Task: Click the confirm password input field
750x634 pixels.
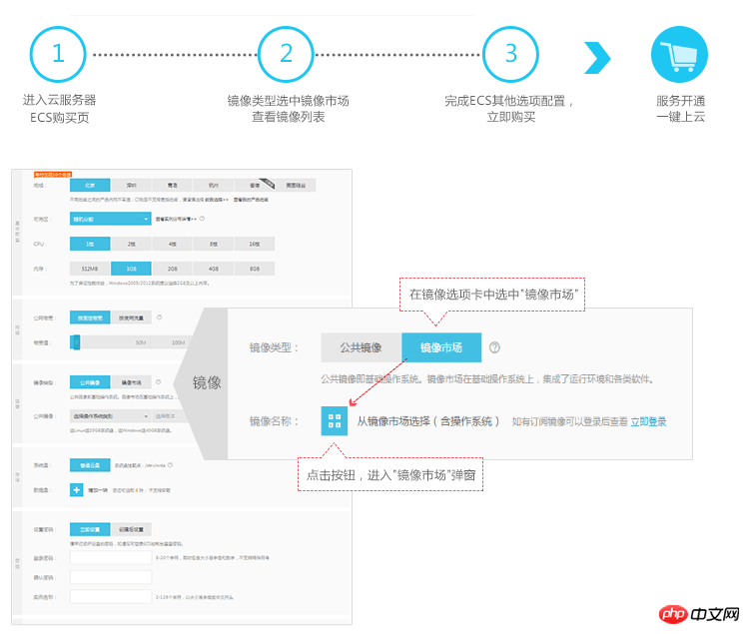Action: pyautogui.click(x=111, y=577)
